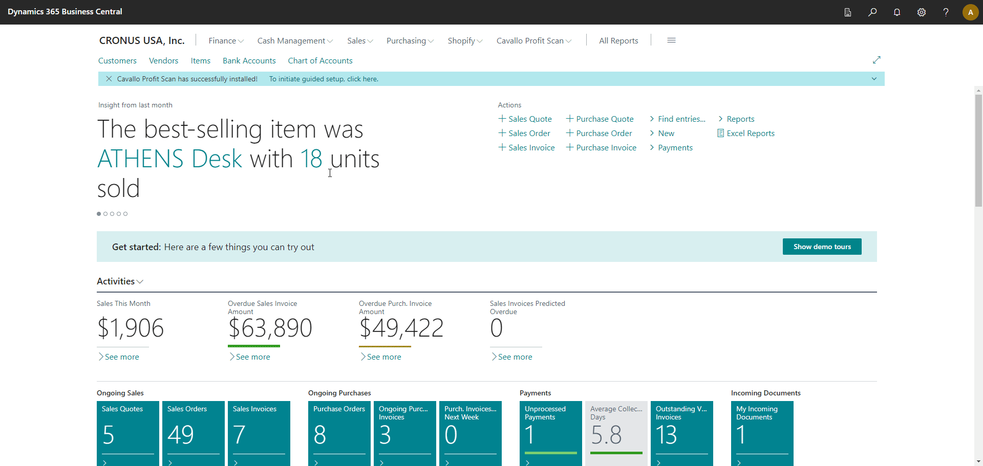Screen dimensions: 983x466
Task: Expand the Finance menu dropdown
Action: coord(226,41)
